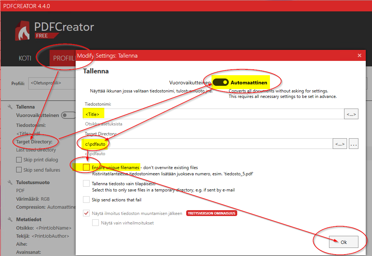
Task: Click the Automaattinen label
Action: pyautogui.click(x=249, y=83)
